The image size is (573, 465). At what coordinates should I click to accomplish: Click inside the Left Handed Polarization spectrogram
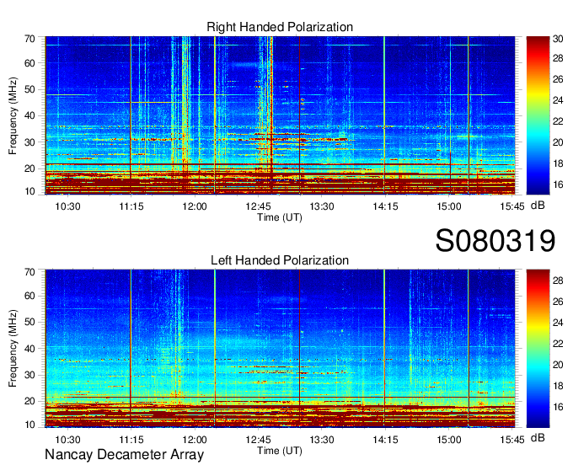point(280,349)
